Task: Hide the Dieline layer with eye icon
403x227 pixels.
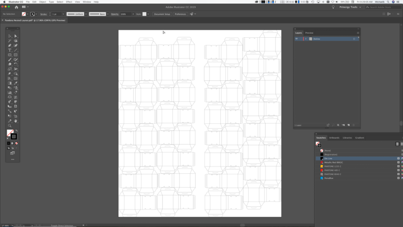Action: pyautogui.click(x=296, y=39)
